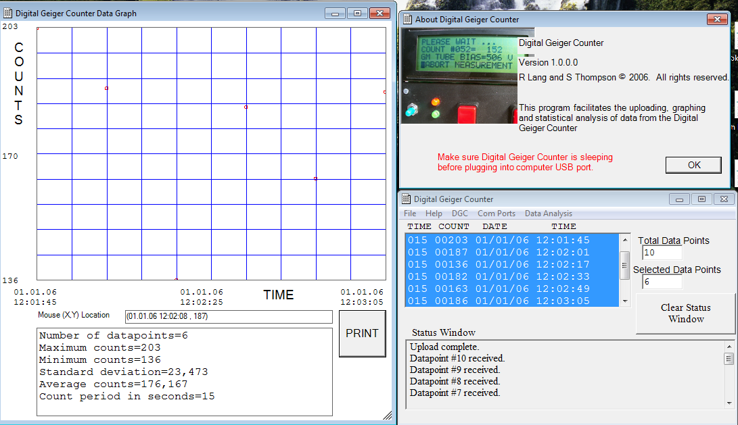
Task: Click the Data Graph window resize grip
Action: click(388, 415)
